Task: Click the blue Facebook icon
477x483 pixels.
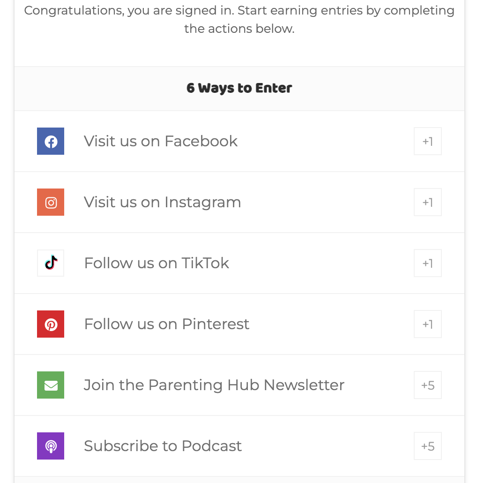Action: tap(51, 141)
